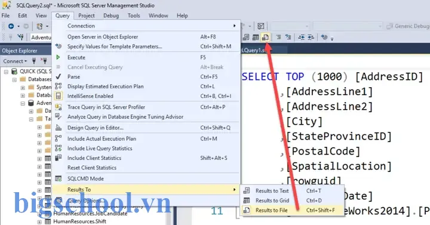Screen dimensions: 430x225
Task: Click the Specify Template Parameters toolbar icon
Action: coord(324,37)
